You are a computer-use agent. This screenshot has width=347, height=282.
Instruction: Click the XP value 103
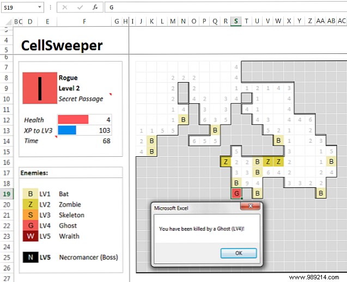(x=105, y=130)
